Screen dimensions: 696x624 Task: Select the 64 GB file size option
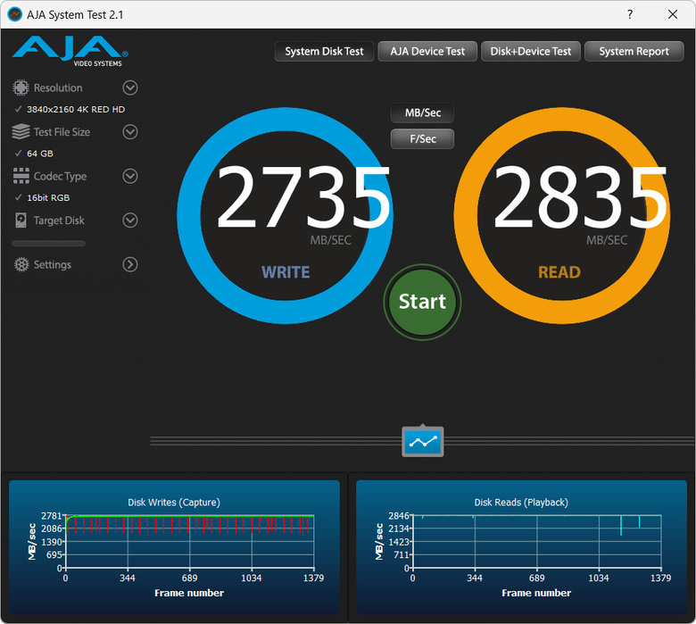point(40,154)
